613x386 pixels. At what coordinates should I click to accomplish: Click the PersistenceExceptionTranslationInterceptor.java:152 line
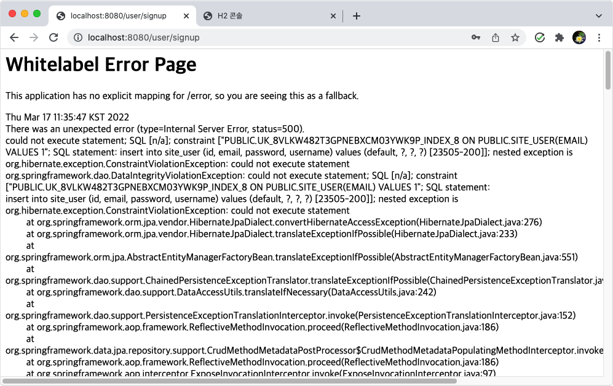click(290, 315)
